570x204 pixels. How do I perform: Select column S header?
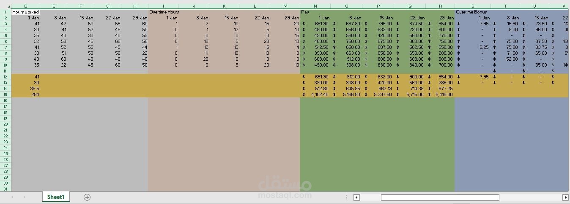pos(473,6)
